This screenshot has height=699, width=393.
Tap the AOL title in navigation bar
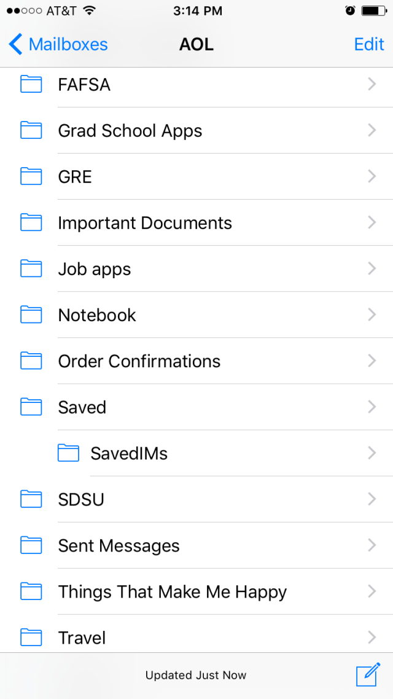point(196,44)
